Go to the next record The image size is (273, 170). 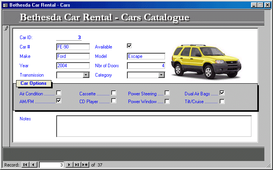point(69,165)
